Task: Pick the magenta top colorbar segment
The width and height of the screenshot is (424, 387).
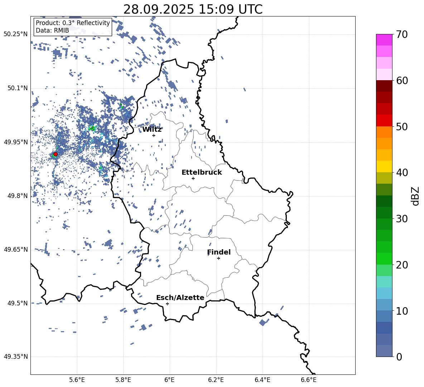Action: tap(384, 40)
